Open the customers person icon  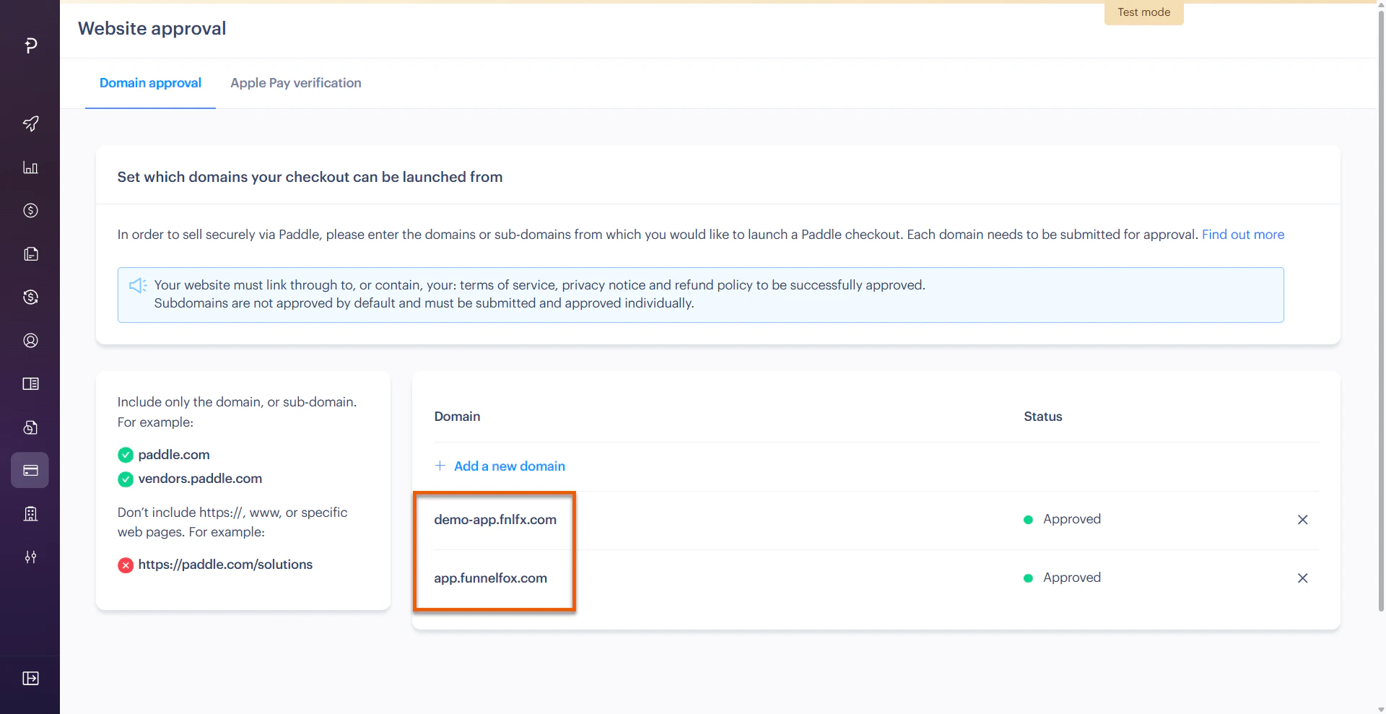click(x=30, y=340)
